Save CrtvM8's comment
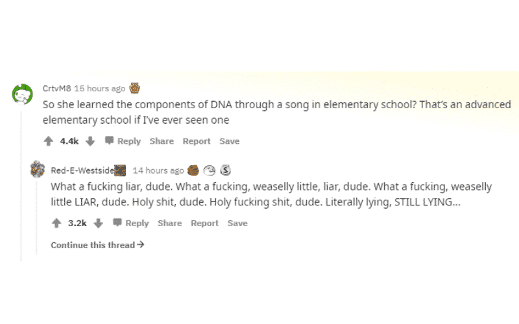Viewport: 519px width, 324px height. tap(230, 141)
